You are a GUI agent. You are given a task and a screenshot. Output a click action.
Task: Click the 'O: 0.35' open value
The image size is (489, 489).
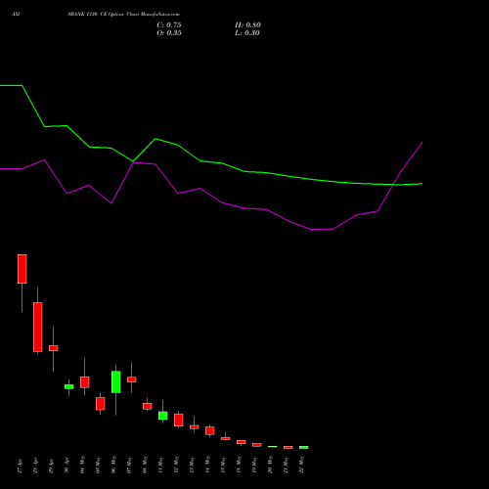pos(169,33)
